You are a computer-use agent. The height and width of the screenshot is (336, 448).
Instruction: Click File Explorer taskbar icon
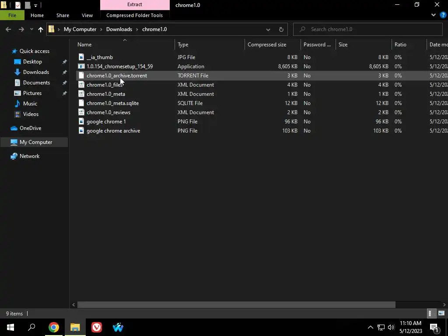coord(75,327)
